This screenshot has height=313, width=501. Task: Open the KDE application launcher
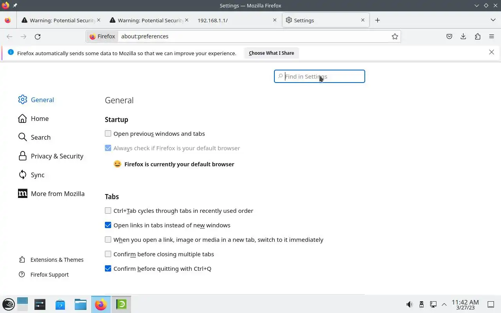point(8,304)
